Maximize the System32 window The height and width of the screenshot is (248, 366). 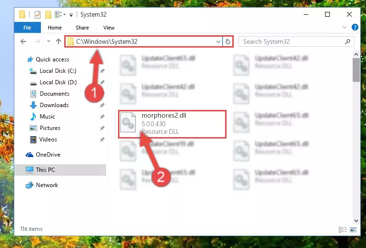tap(327, 14)
